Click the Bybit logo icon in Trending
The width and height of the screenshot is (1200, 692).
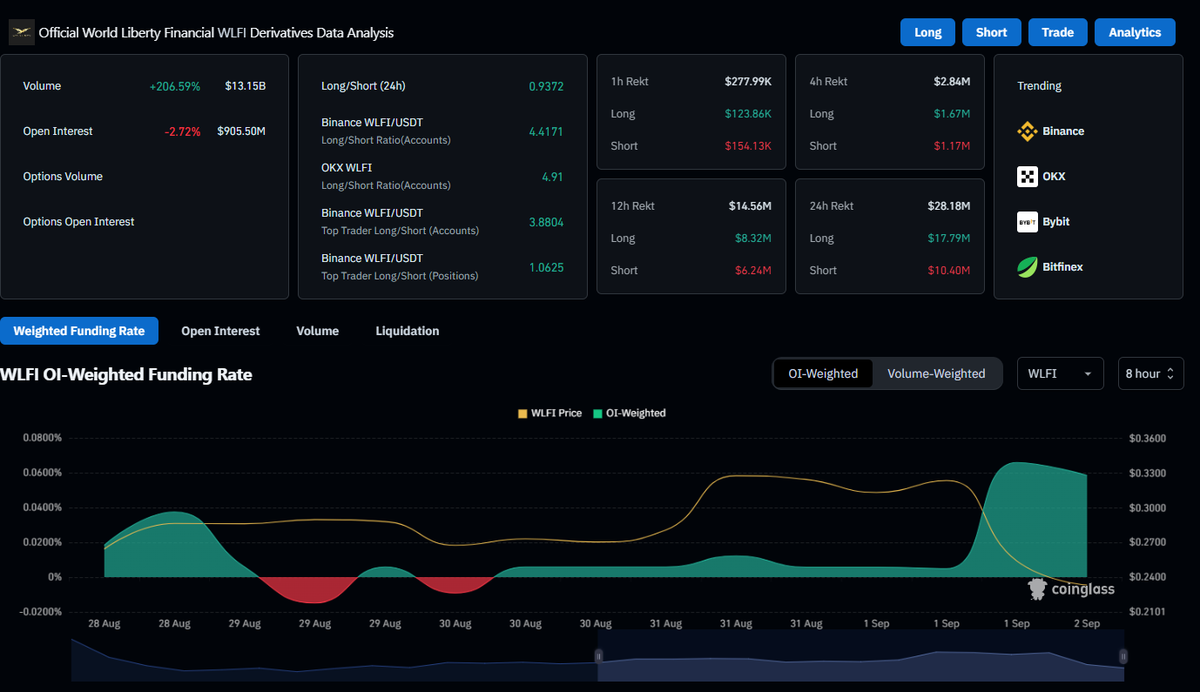(1028, 222)
